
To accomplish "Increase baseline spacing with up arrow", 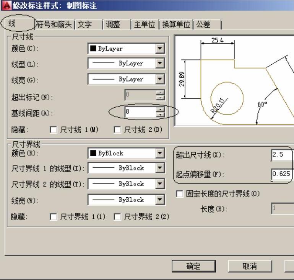I will [x=161, y=110].
